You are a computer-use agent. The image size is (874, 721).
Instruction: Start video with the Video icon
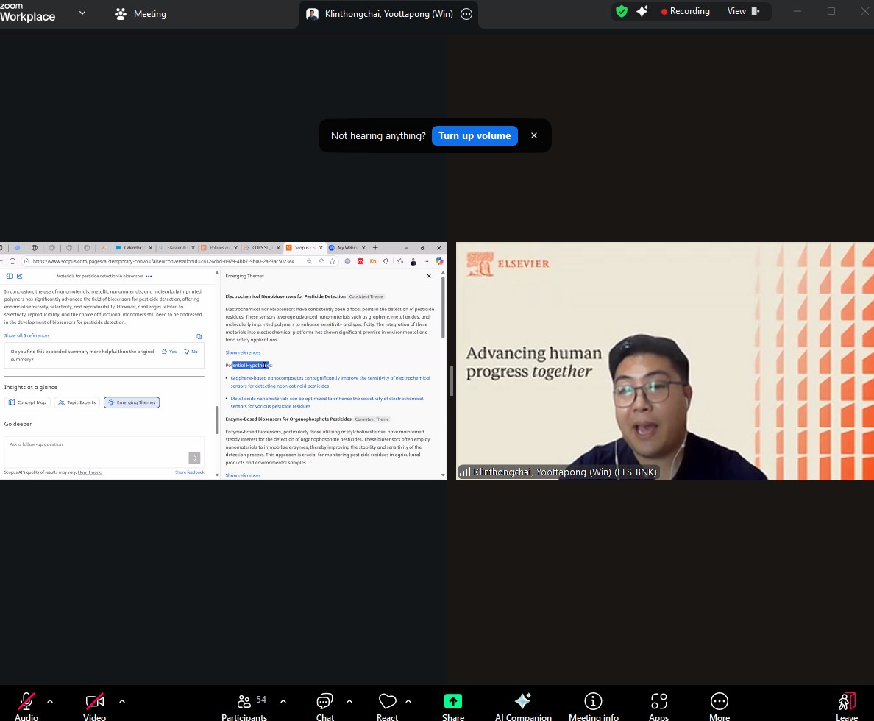(x=94, y=701)
